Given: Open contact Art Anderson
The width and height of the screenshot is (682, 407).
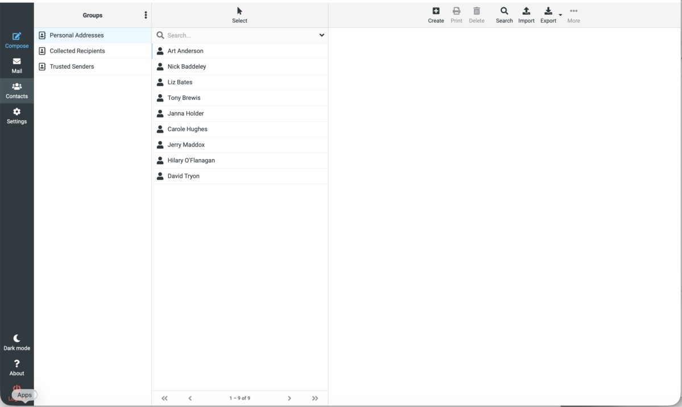Looking at the screenshot, I should tap(240, 51).
